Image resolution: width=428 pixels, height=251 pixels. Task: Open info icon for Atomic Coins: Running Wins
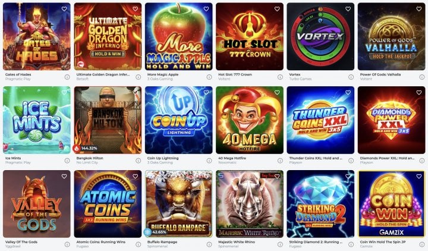pyautogui.click(x=138, y=244)
